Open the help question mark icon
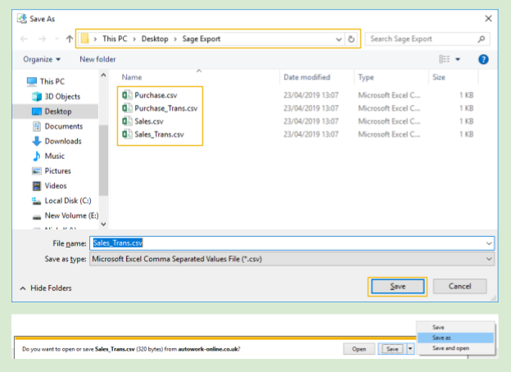 click(483, 59)
